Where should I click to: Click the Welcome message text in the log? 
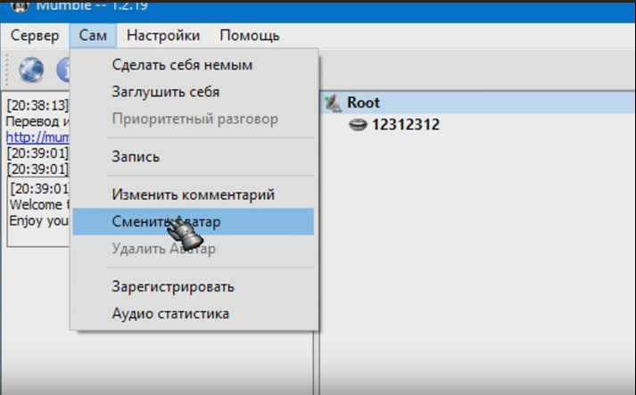[39, 204]
